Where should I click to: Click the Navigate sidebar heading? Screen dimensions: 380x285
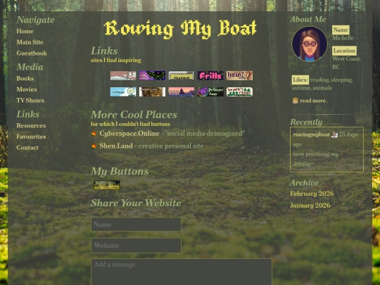pyautogui.click(x=36, y=20)
